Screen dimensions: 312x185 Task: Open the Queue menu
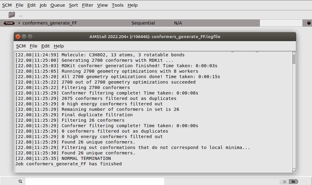click(57, 5)
